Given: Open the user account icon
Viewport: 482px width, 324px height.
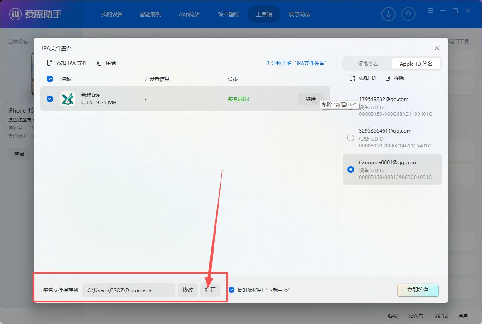Looking at the screenshot, I should click(408, 14).
